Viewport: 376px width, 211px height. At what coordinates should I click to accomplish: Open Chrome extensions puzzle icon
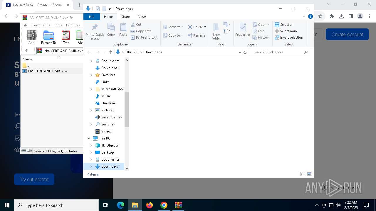[332, 16]
